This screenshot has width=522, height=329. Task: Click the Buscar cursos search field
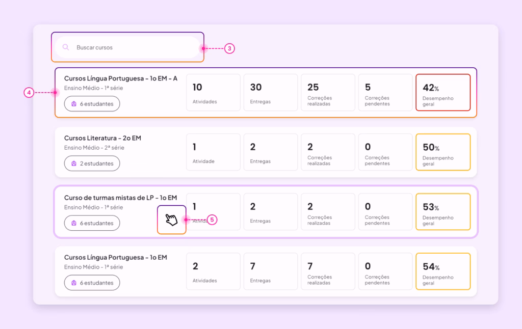point(127,47)
